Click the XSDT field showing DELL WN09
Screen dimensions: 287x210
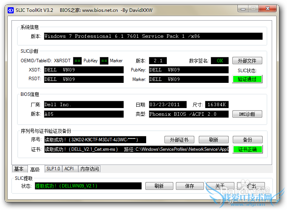tap(84, 70)
